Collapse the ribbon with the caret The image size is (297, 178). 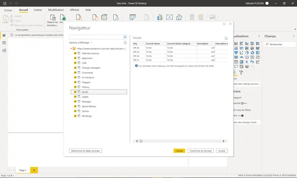(x=295, y=29)
